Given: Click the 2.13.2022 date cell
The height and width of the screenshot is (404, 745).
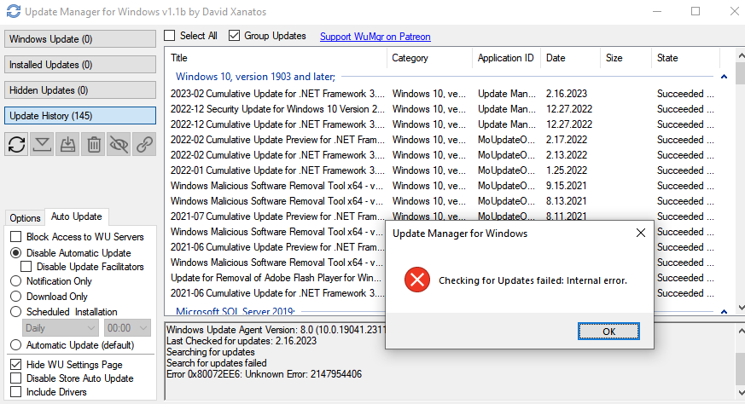Looking at the screenshot, I should point(567,155).
